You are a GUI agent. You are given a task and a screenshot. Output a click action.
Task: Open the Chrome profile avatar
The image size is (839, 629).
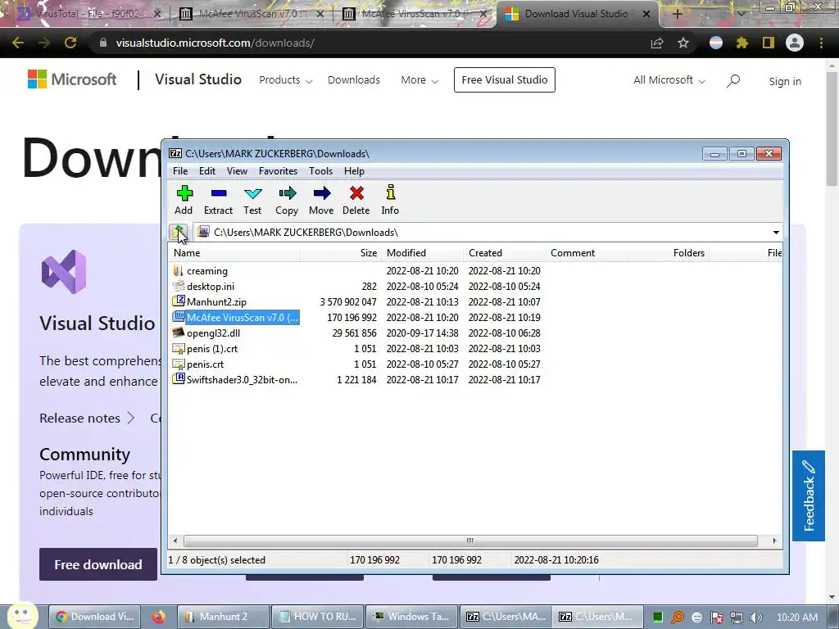click(795, 43)
